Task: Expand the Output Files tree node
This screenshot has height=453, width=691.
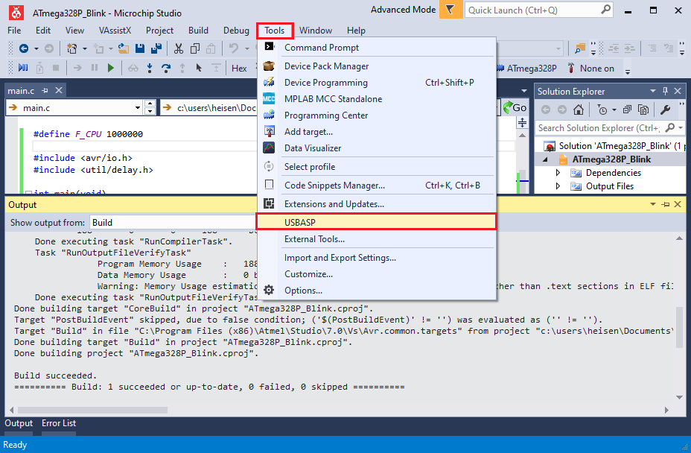Action: click(558, 186)
